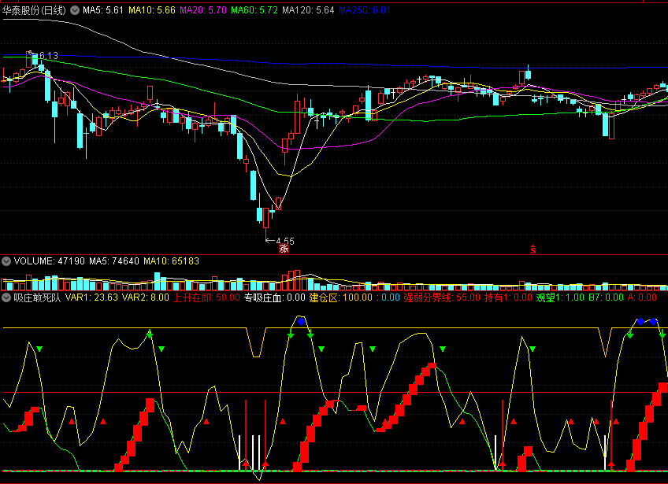Click the 专吸庄血: 0.00 label

click(275, 297)
